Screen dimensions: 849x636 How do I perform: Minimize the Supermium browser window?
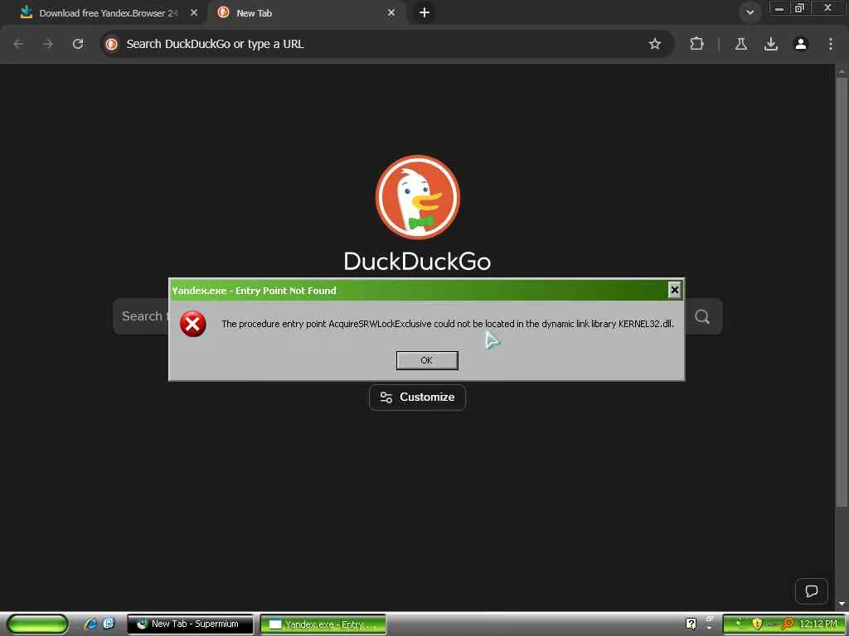click(779, 8)
